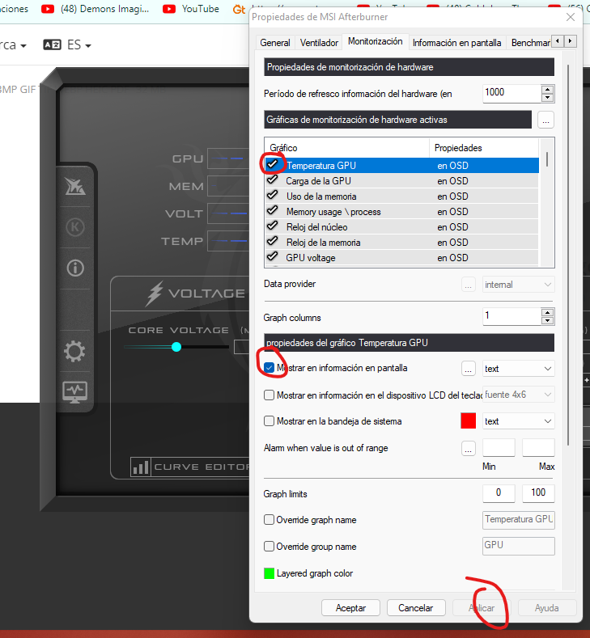The width and height of the screenshot is (590, 638).
Task: Open the Data provider internal dropdown
Action: (518, 285)
